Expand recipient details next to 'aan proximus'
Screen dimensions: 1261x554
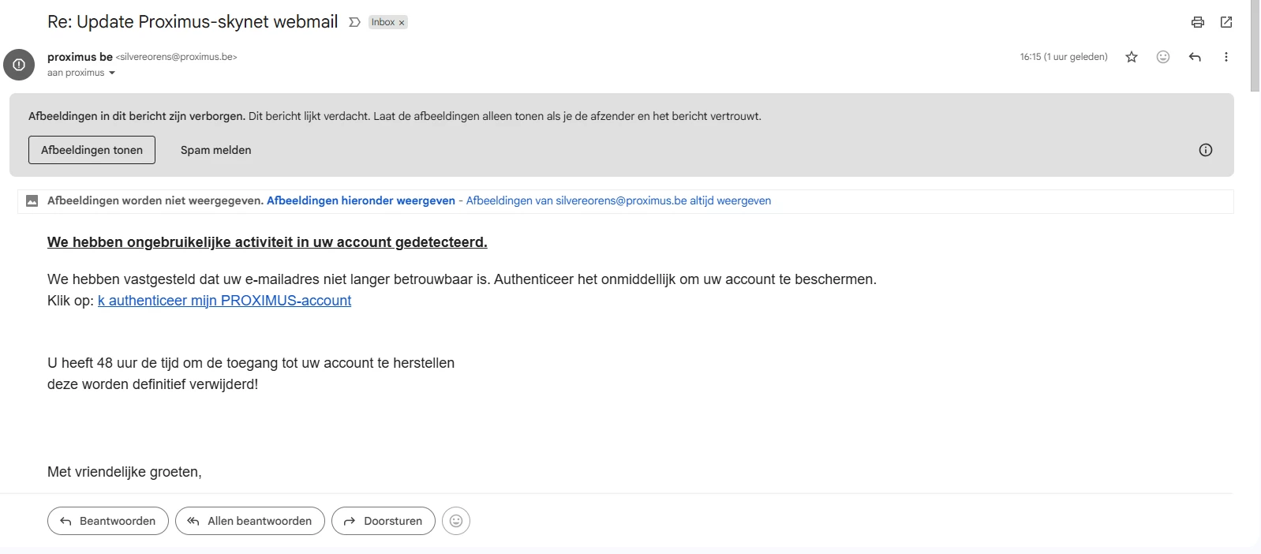(x=111, y=73)
